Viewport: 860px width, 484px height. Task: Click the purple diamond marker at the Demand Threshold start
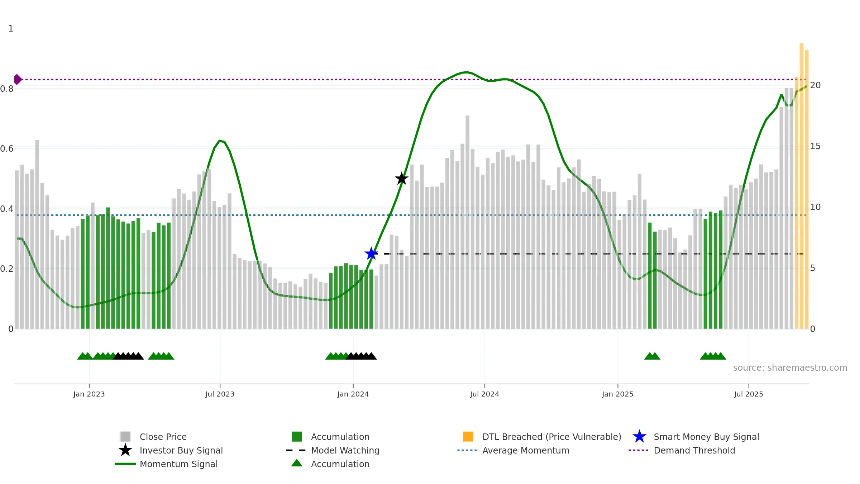(x=18, y=80)
